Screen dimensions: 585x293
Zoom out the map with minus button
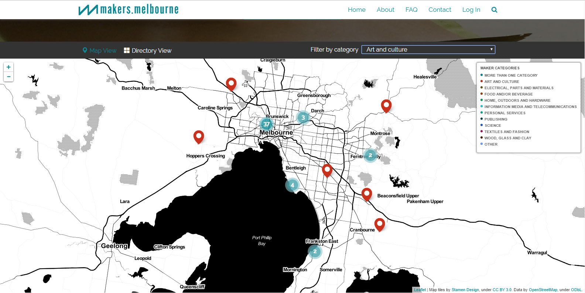coord(8,77)
